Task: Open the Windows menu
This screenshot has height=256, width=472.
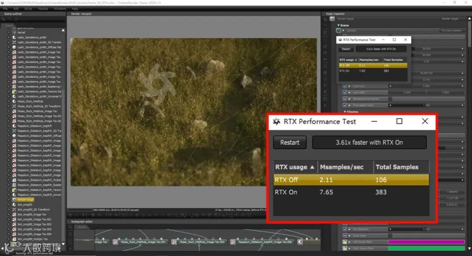Action: point(59,9)
